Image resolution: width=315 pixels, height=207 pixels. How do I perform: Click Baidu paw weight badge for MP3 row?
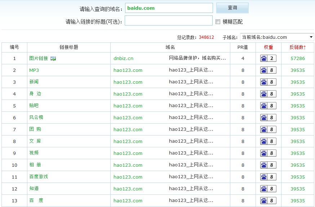pos(268,70)
